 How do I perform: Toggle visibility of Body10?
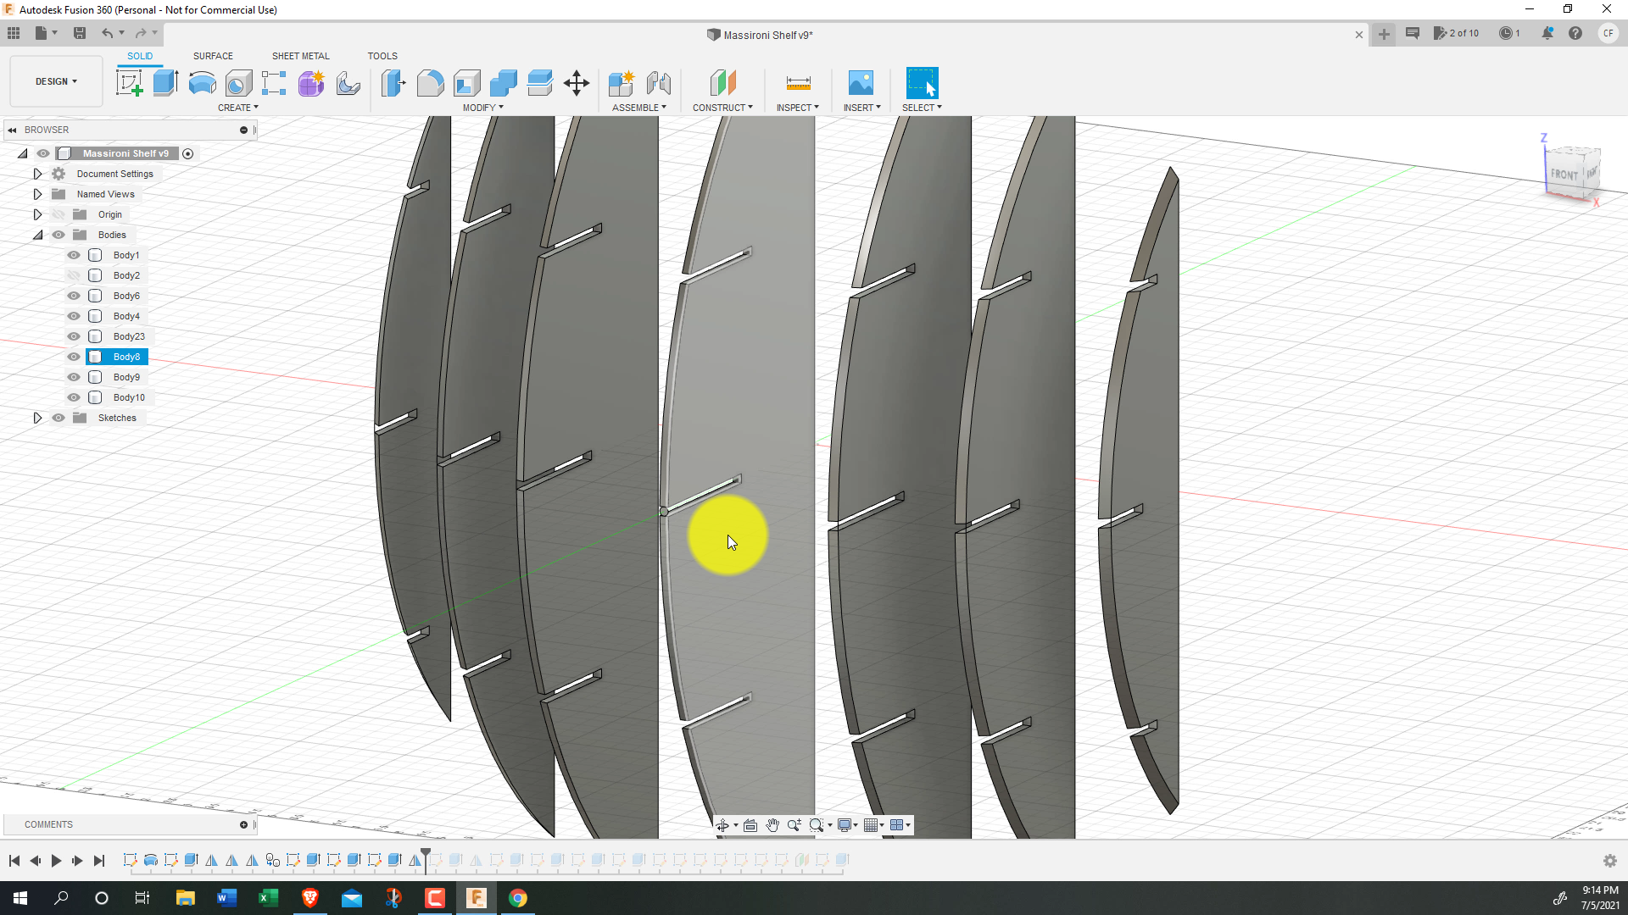(x=74, y=397)
